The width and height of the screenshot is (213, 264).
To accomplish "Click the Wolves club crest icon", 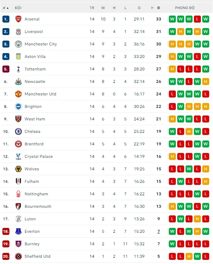I will tap(18, 169).
